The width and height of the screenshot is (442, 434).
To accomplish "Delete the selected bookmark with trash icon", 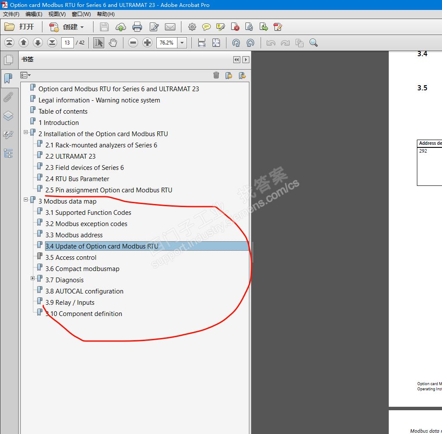I will tap(216, 75).
